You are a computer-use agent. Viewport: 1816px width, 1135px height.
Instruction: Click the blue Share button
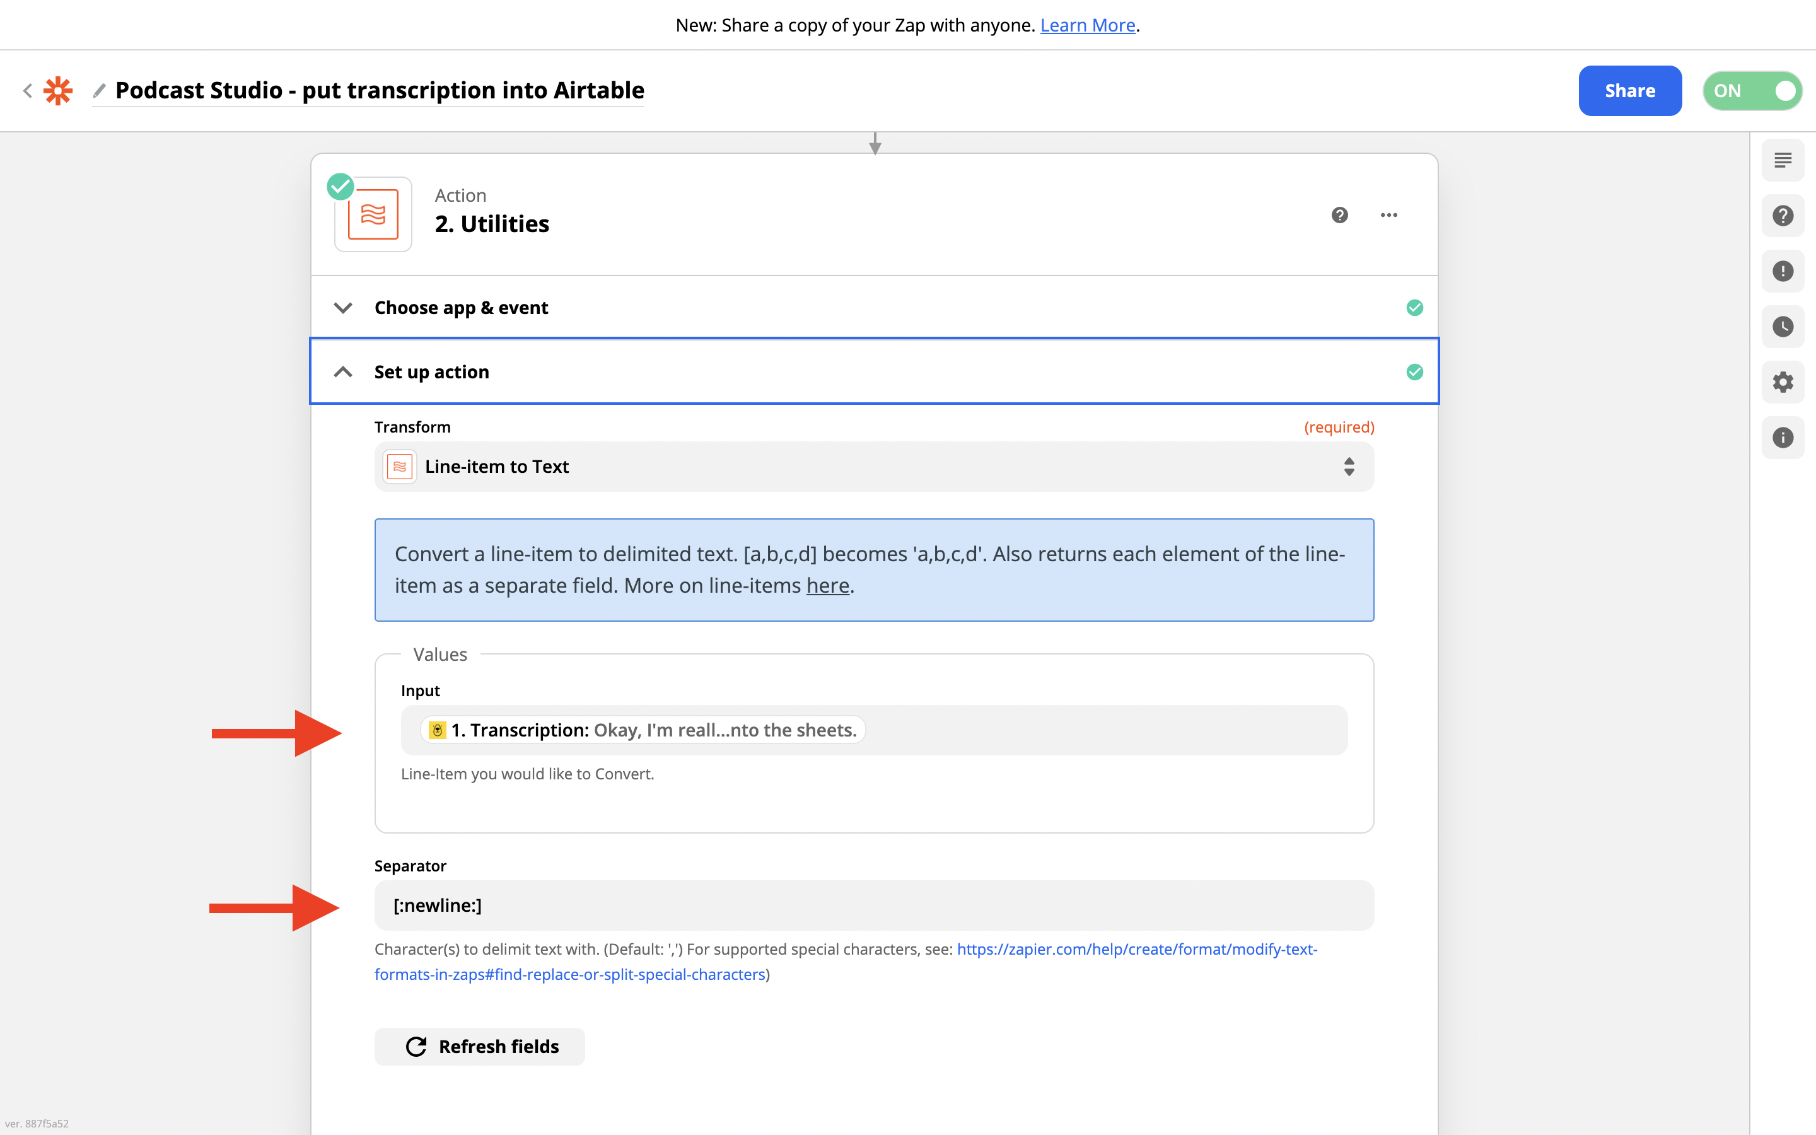(x=1629, y=91)
